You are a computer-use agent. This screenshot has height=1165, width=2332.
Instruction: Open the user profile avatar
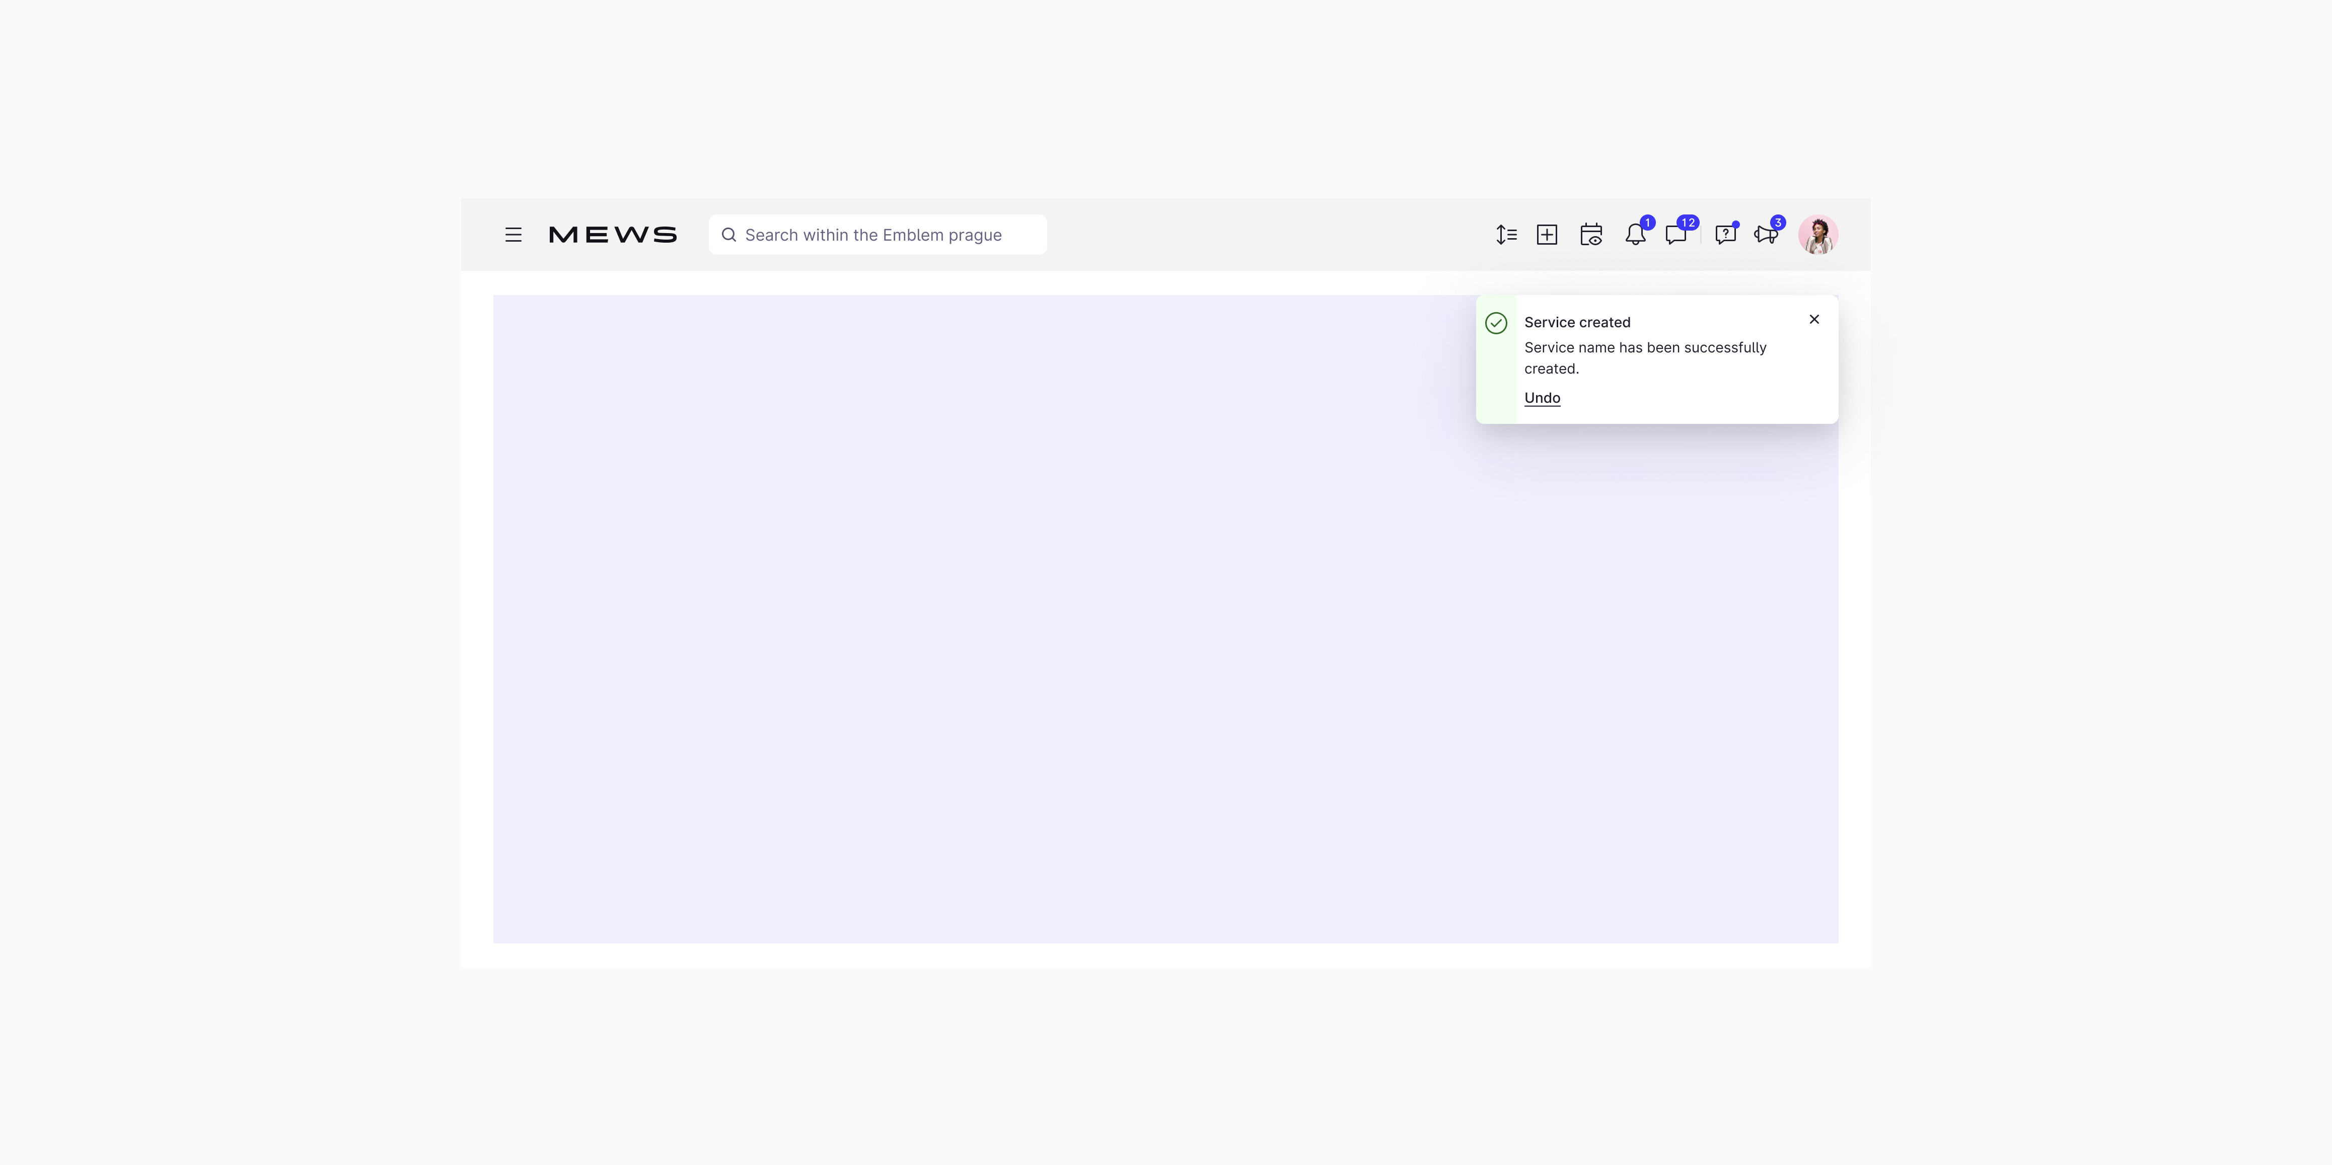pos(1818,235)
